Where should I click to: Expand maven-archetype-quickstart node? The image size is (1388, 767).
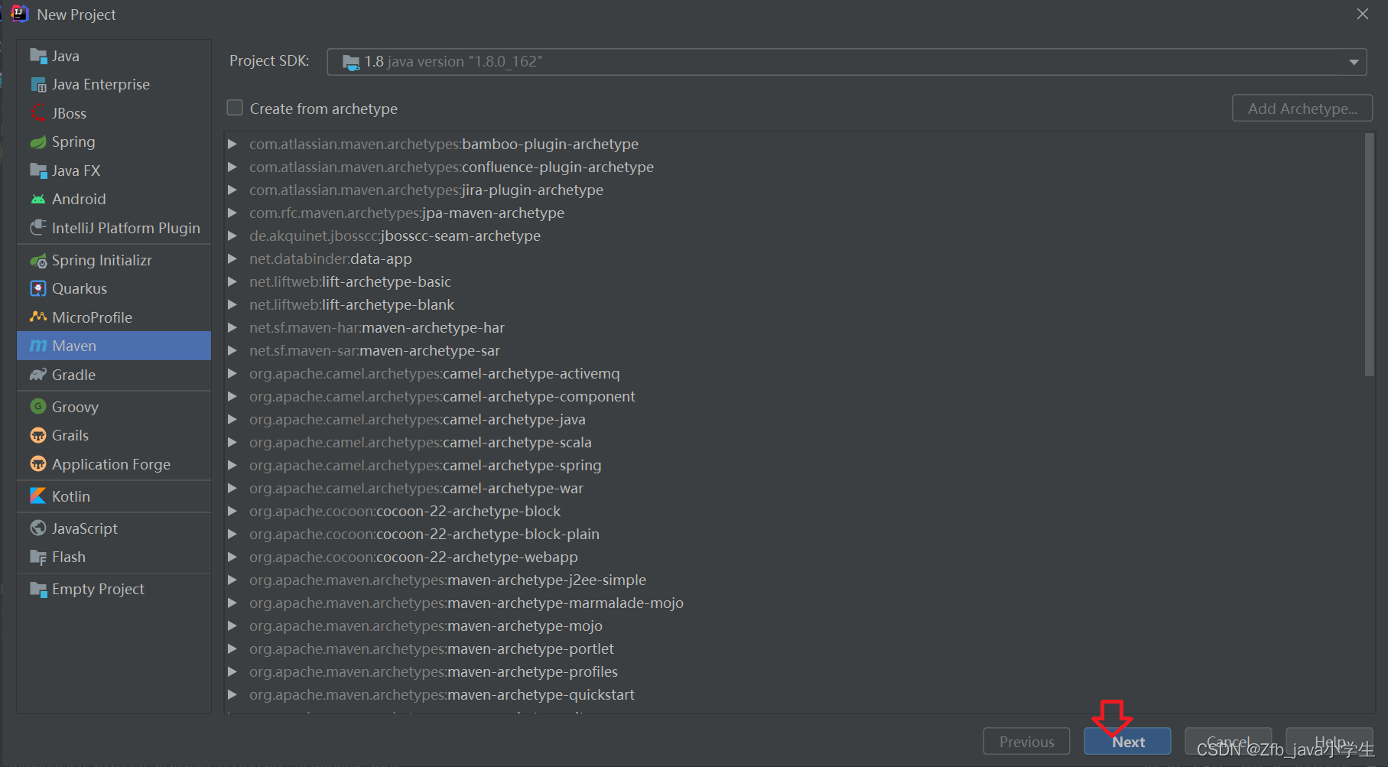pyautogui.click(x=232, y=694)
